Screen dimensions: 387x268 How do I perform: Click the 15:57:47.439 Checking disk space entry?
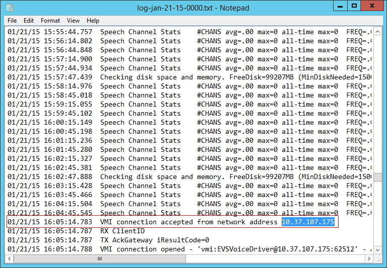click(146, 77)
